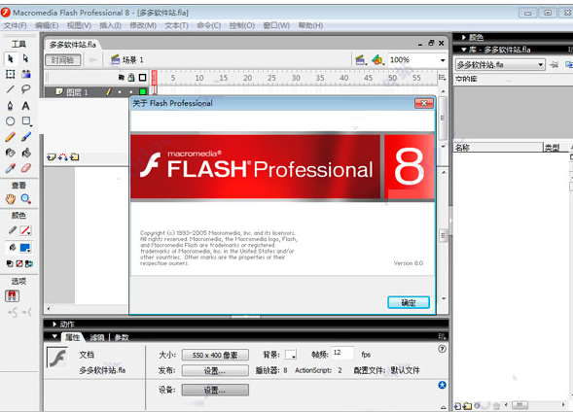
Task: Switch to the 滤镜 tab
Action: [x=97, y=337]
